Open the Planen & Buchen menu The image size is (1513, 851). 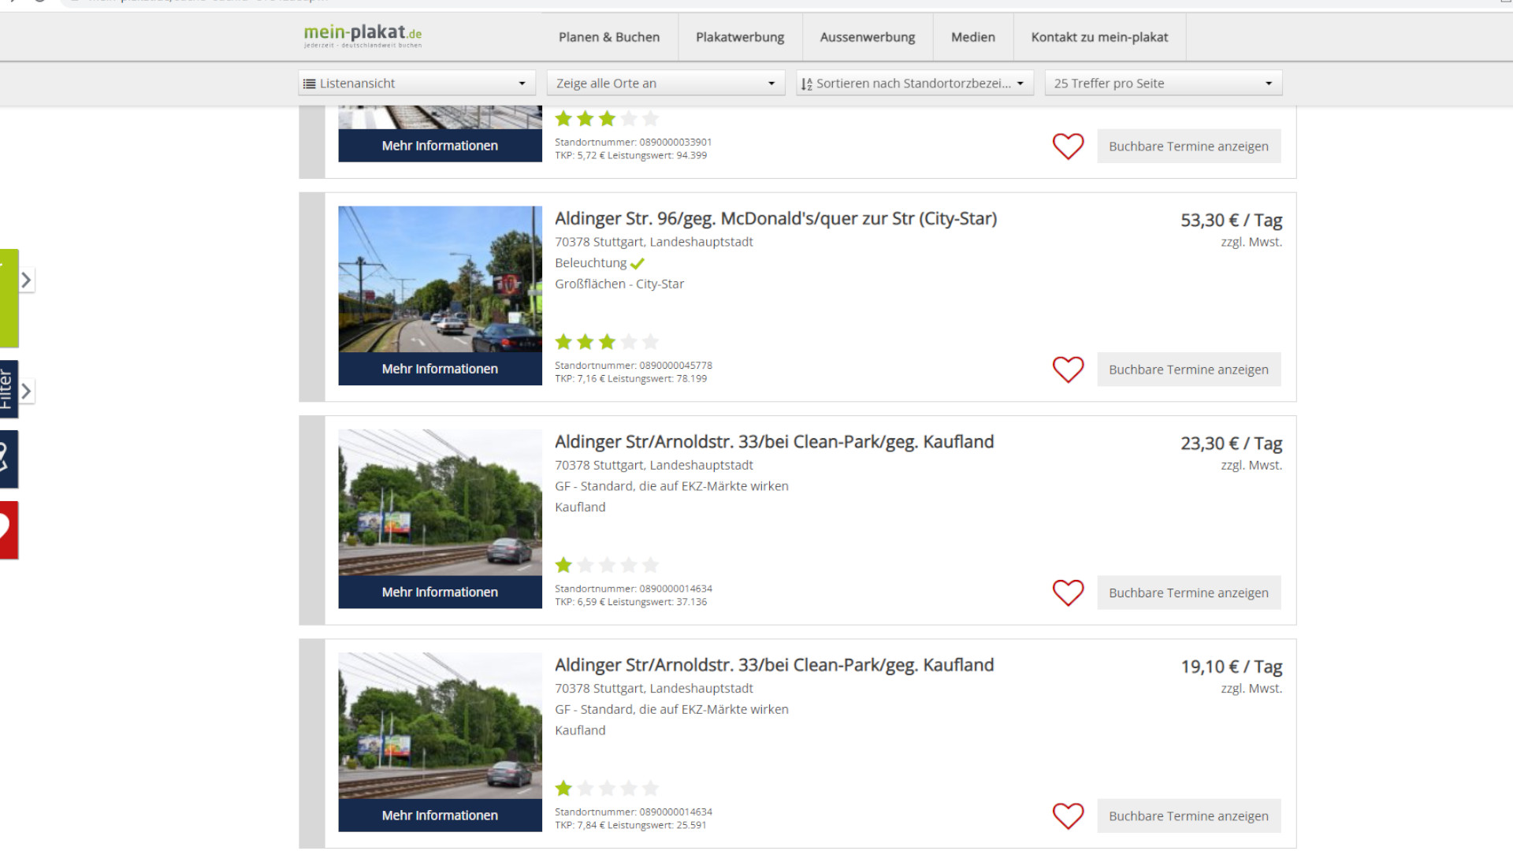point(609,37)
